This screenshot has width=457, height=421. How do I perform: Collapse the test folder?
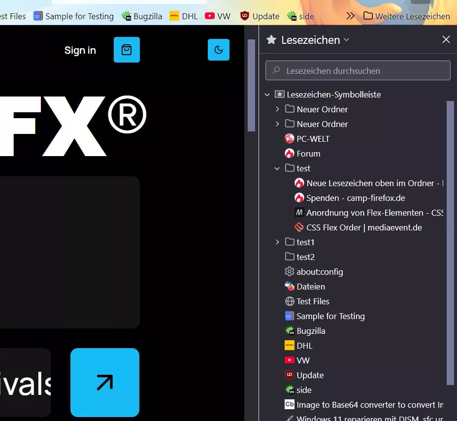click(277, 168)
